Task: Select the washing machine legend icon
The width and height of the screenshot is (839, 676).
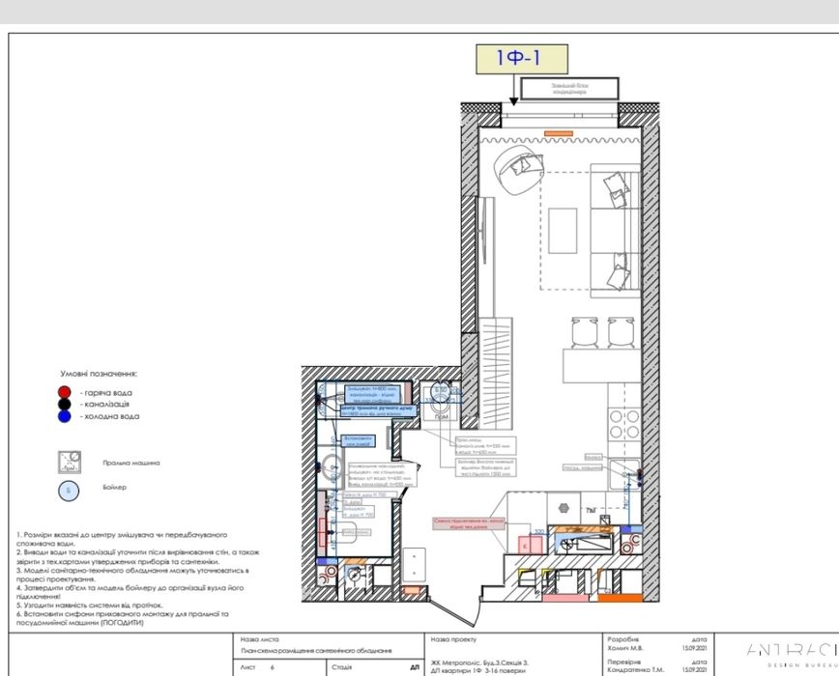Action: click(x=70, y=463)
